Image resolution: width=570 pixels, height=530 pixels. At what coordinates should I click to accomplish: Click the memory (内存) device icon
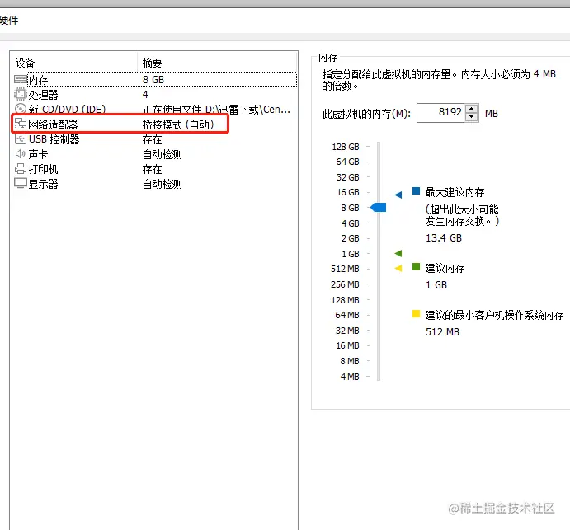pyautogui.click(x=21, y=79)
